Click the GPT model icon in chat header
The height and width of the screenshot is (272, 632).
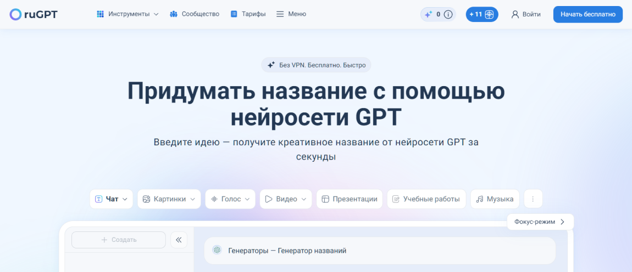(x=217, y=250)
